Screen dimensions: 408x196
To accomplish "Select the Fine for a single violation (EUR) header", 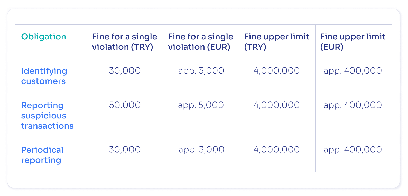I will (201, 42).
